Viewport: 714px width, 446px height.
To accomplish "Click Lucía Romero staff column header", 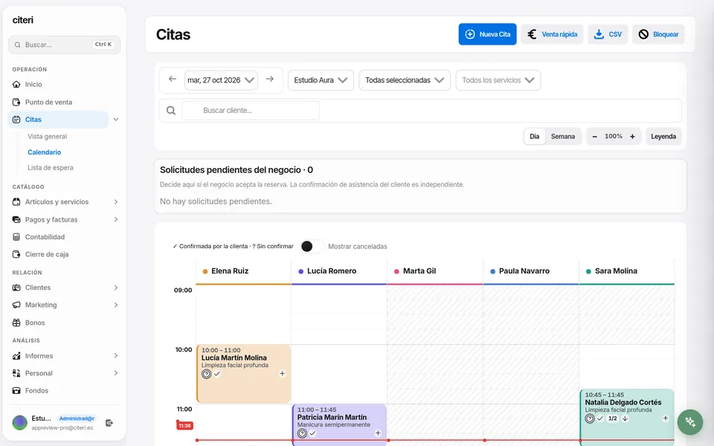I will [339, 271].
